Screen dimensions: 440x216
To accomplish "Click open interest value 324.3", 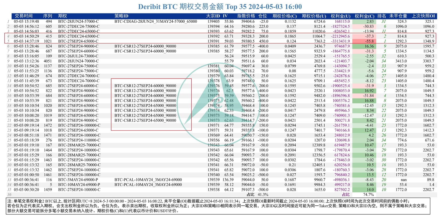I will coord(402,21).
